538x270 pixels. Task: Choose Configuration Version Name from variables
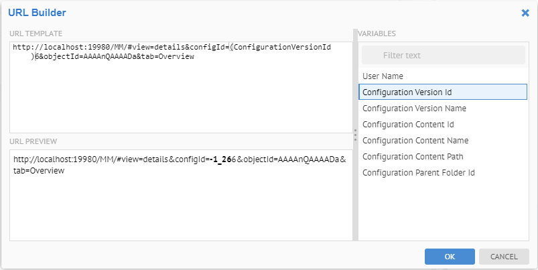414,109
